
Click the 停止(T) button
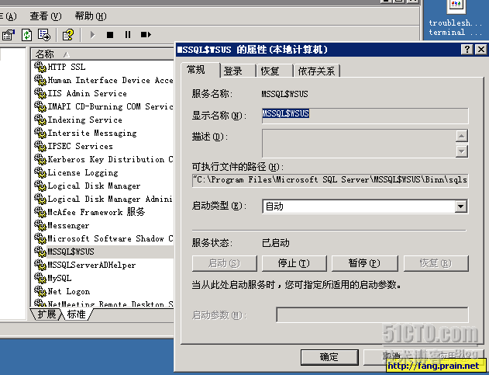pyautogui.click(x=294, y=263)
